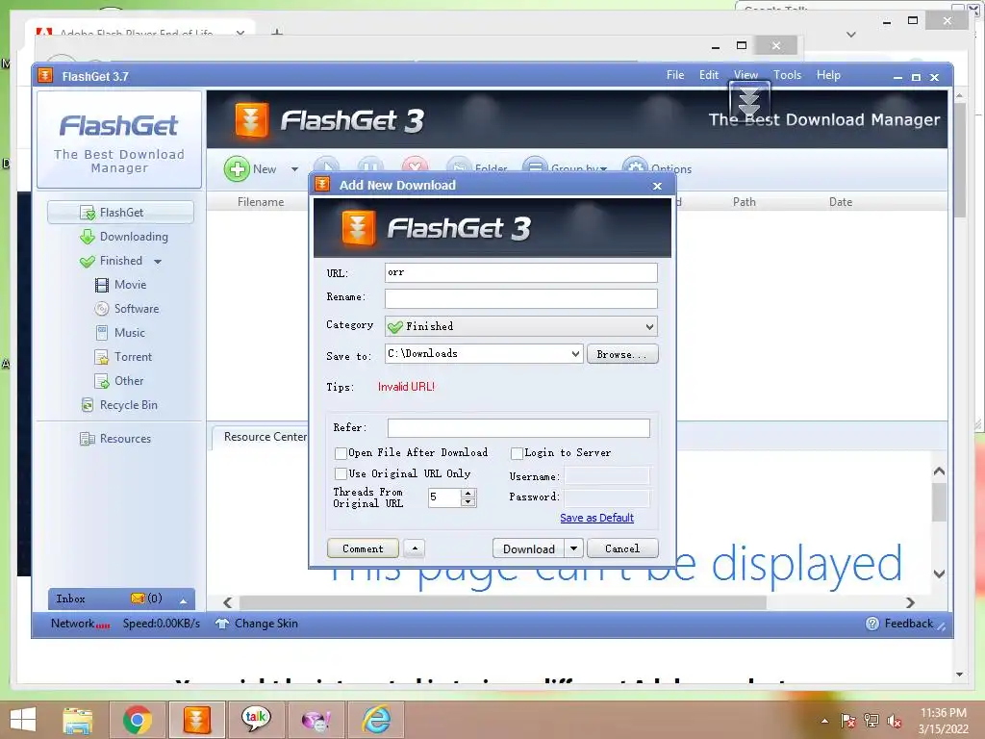Click the volume muted tray icon
The image size is (985, 739).
point(895,721)
